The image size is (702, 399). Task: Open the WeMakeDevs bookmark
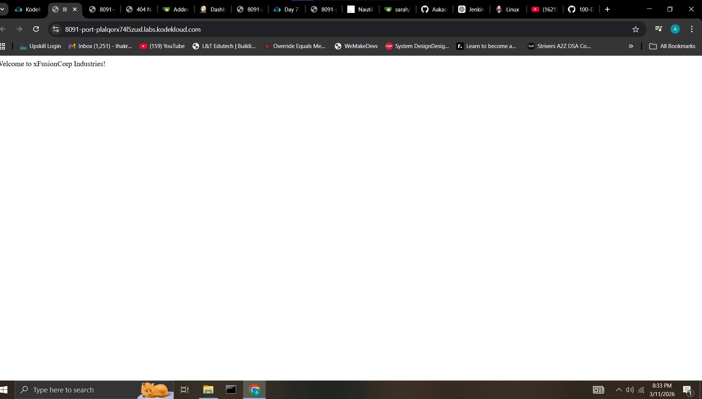pos(356,46)
